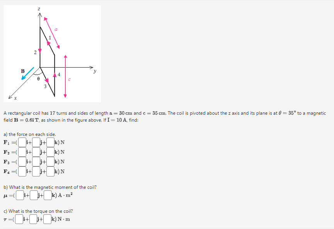The height and width of the screenshot is (229, 334).
Task: Click the k-component field of F4
Action: [50, 171]
